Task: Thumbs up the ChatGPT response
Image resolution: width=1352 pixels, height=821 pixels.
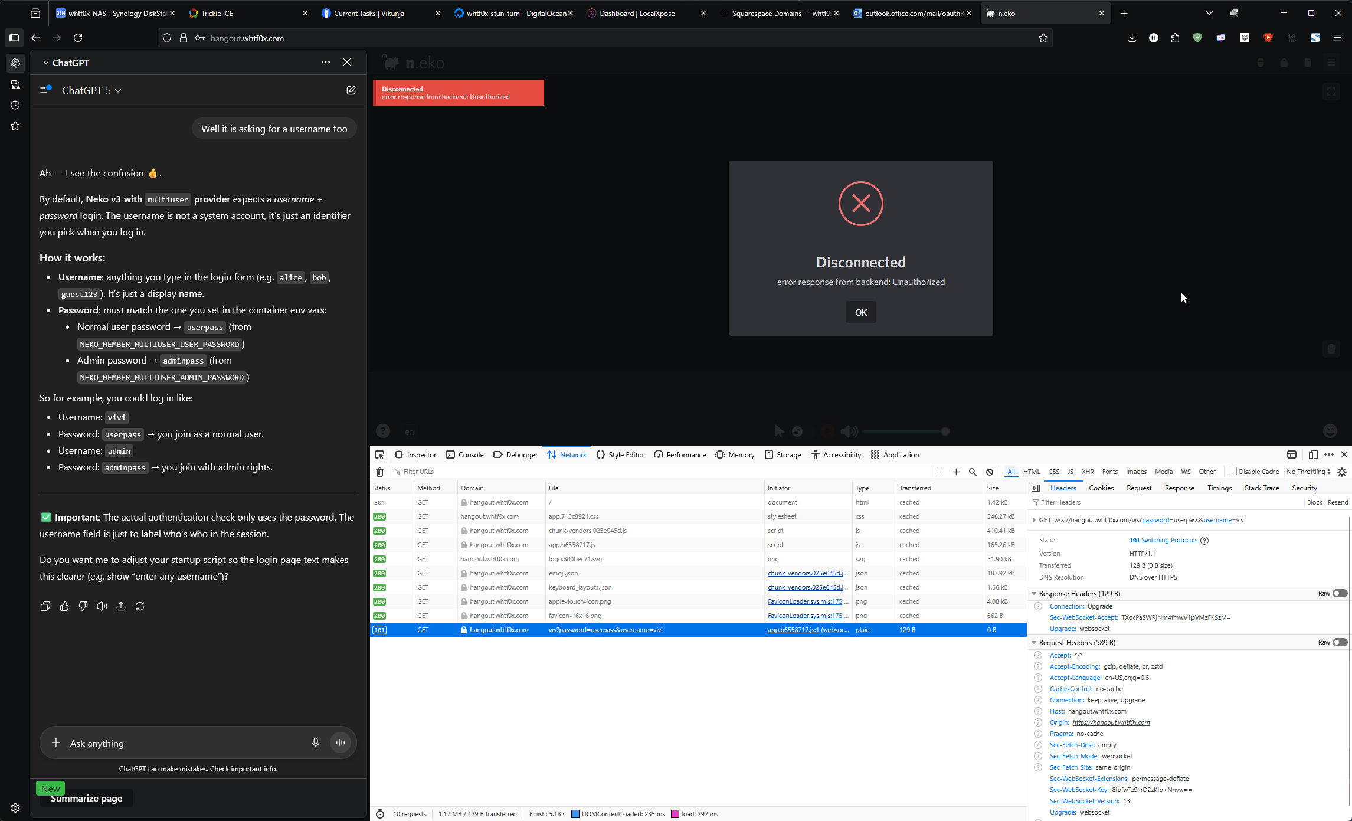Action: [x=64, y=606]
